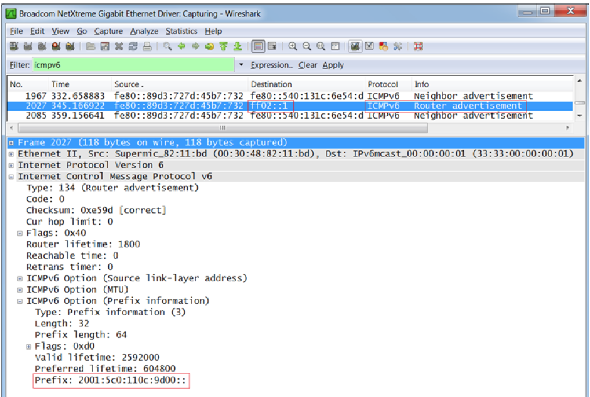The image size is (590, 397).
Task: Open the filter history dropdown arrow
Action: pos(242,65)
